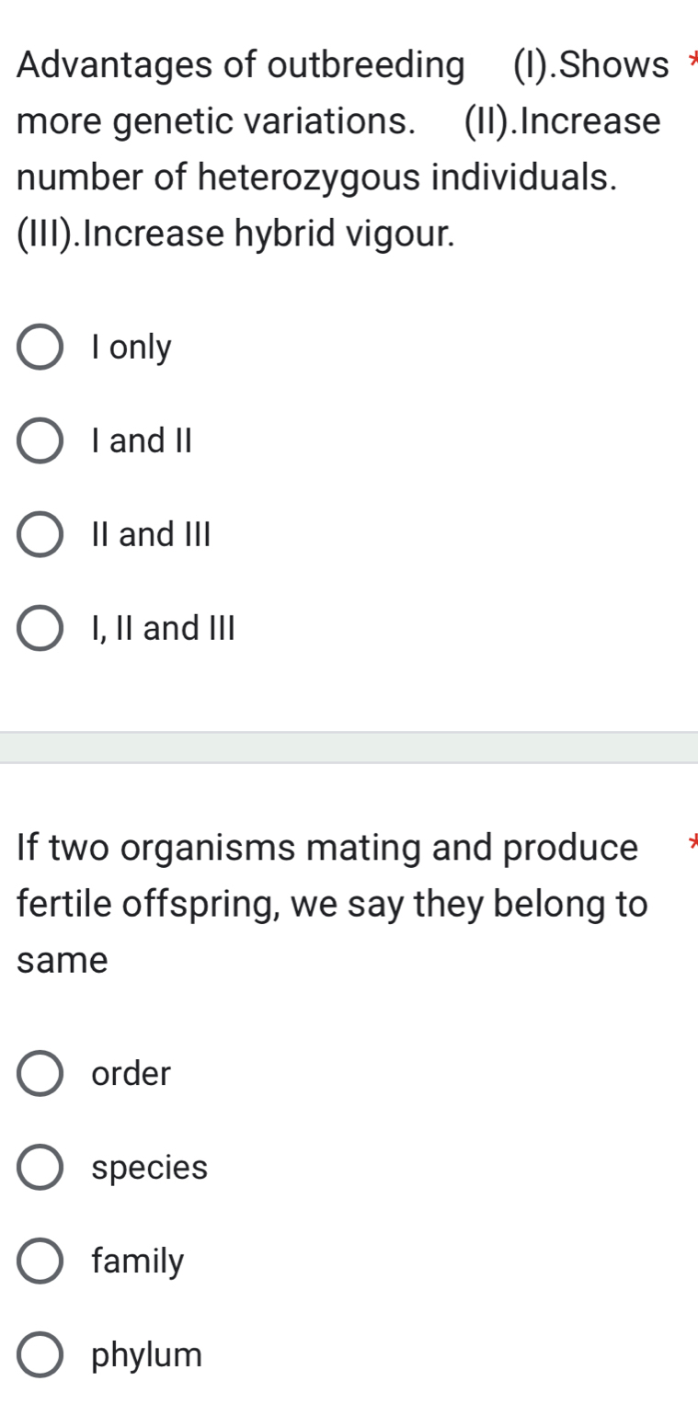This screenshot has height=1404, width=698.
Task: Click the "I and II" option text
Action: point(141,441)
